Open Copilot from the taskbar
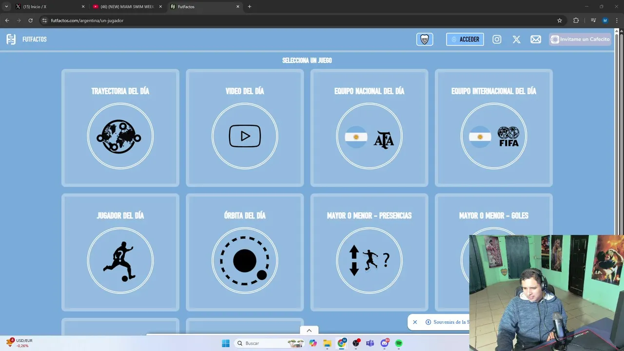The image size is (624, 351). pyautogui.click(x=313, y=343)
